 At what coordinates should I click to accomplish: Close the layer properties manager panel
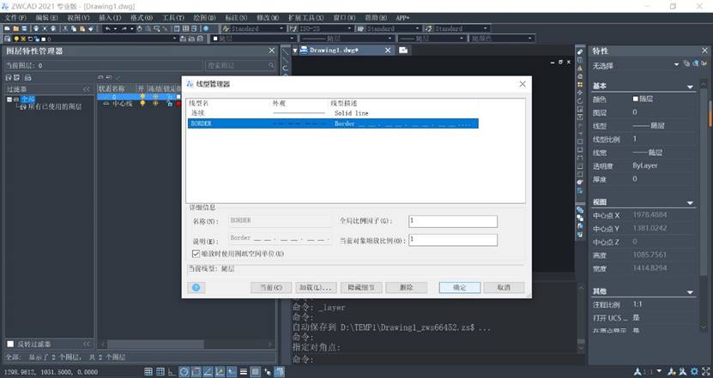pyautogui.click(x=273, y=51)
